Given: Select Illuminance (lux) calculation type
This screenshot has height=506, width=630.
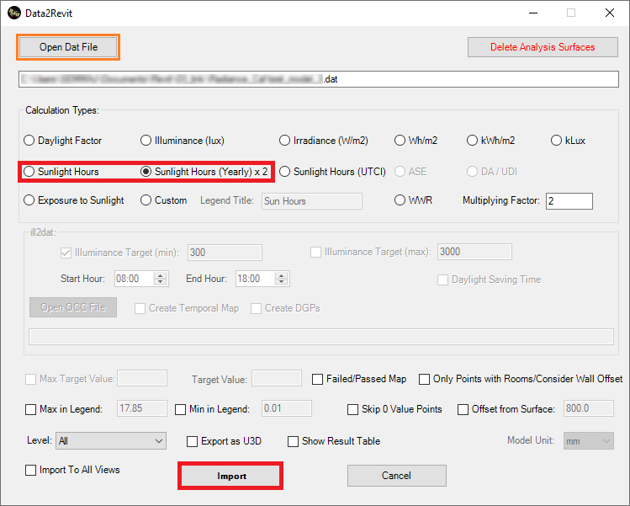Looking at the screenshot, I should coord(146,141).
